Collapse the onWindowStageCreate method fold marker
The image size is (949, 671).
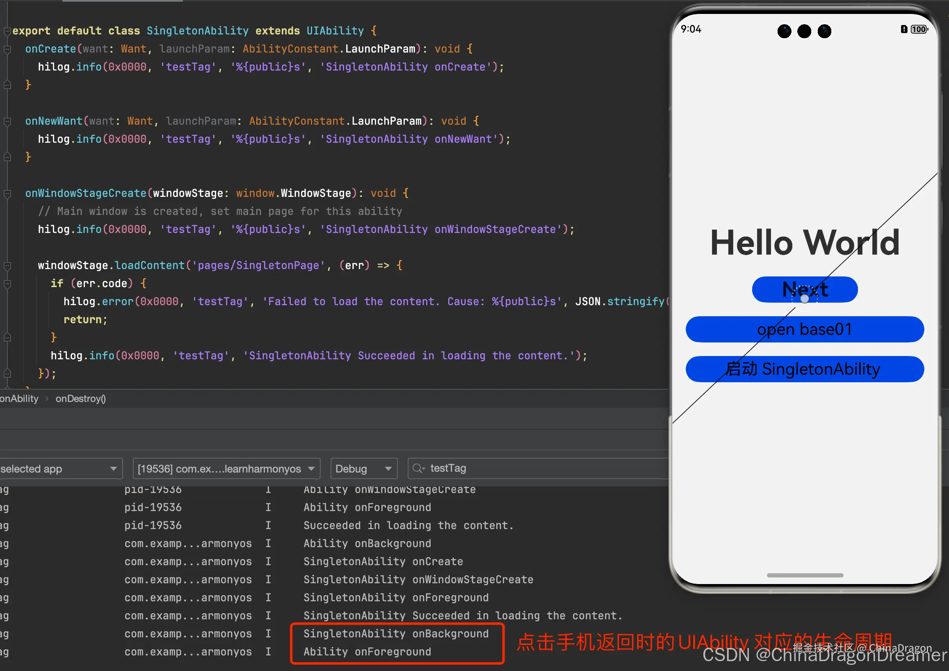7,194
